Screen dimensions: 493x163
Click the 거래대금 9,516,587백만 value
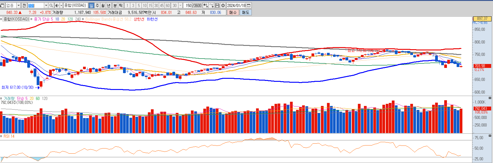click(x=140, y=12)
